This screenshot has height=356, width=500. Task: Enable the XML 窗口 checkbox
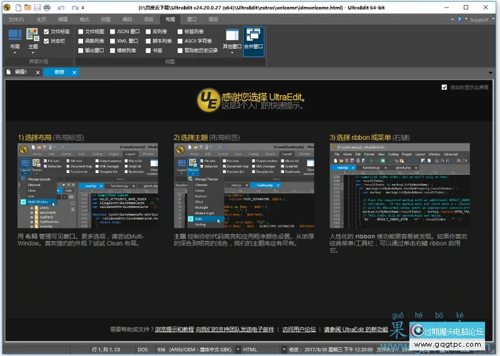[112, 41]
